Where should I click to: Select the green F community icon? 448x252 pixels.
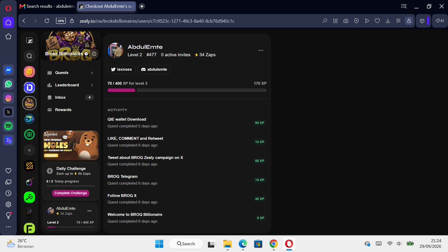pyautogui.click(x=29, y=228)
